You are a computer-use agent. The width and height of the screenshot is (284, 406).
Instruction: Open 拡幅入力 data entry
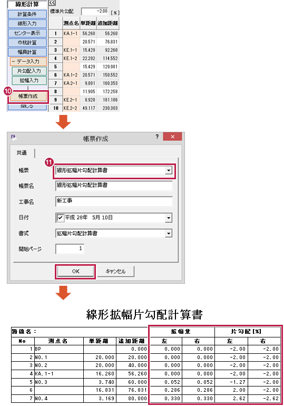29,81
